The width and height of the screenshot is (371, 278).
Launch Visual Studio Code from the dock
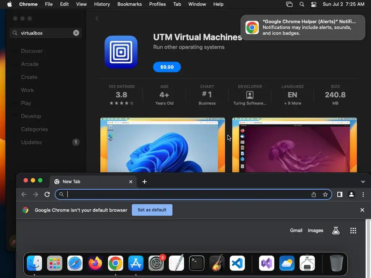coord(237,263)
